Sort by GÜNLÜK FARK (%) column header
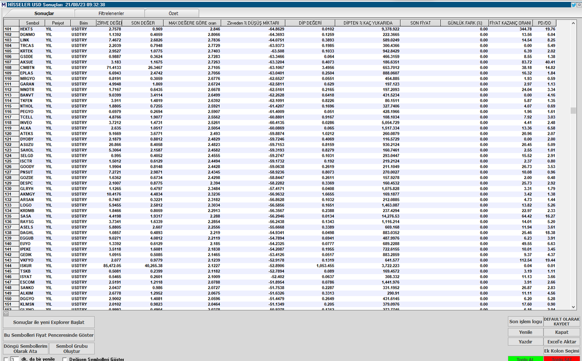The height and width of the screenshot is (361, 582). click(x=465, y=23)
